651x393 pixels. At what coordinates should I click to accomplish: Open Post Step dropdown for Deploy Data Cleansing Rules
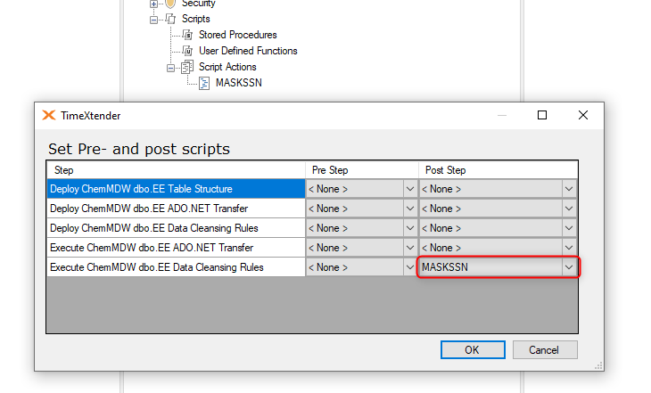[x=569, y=228]
